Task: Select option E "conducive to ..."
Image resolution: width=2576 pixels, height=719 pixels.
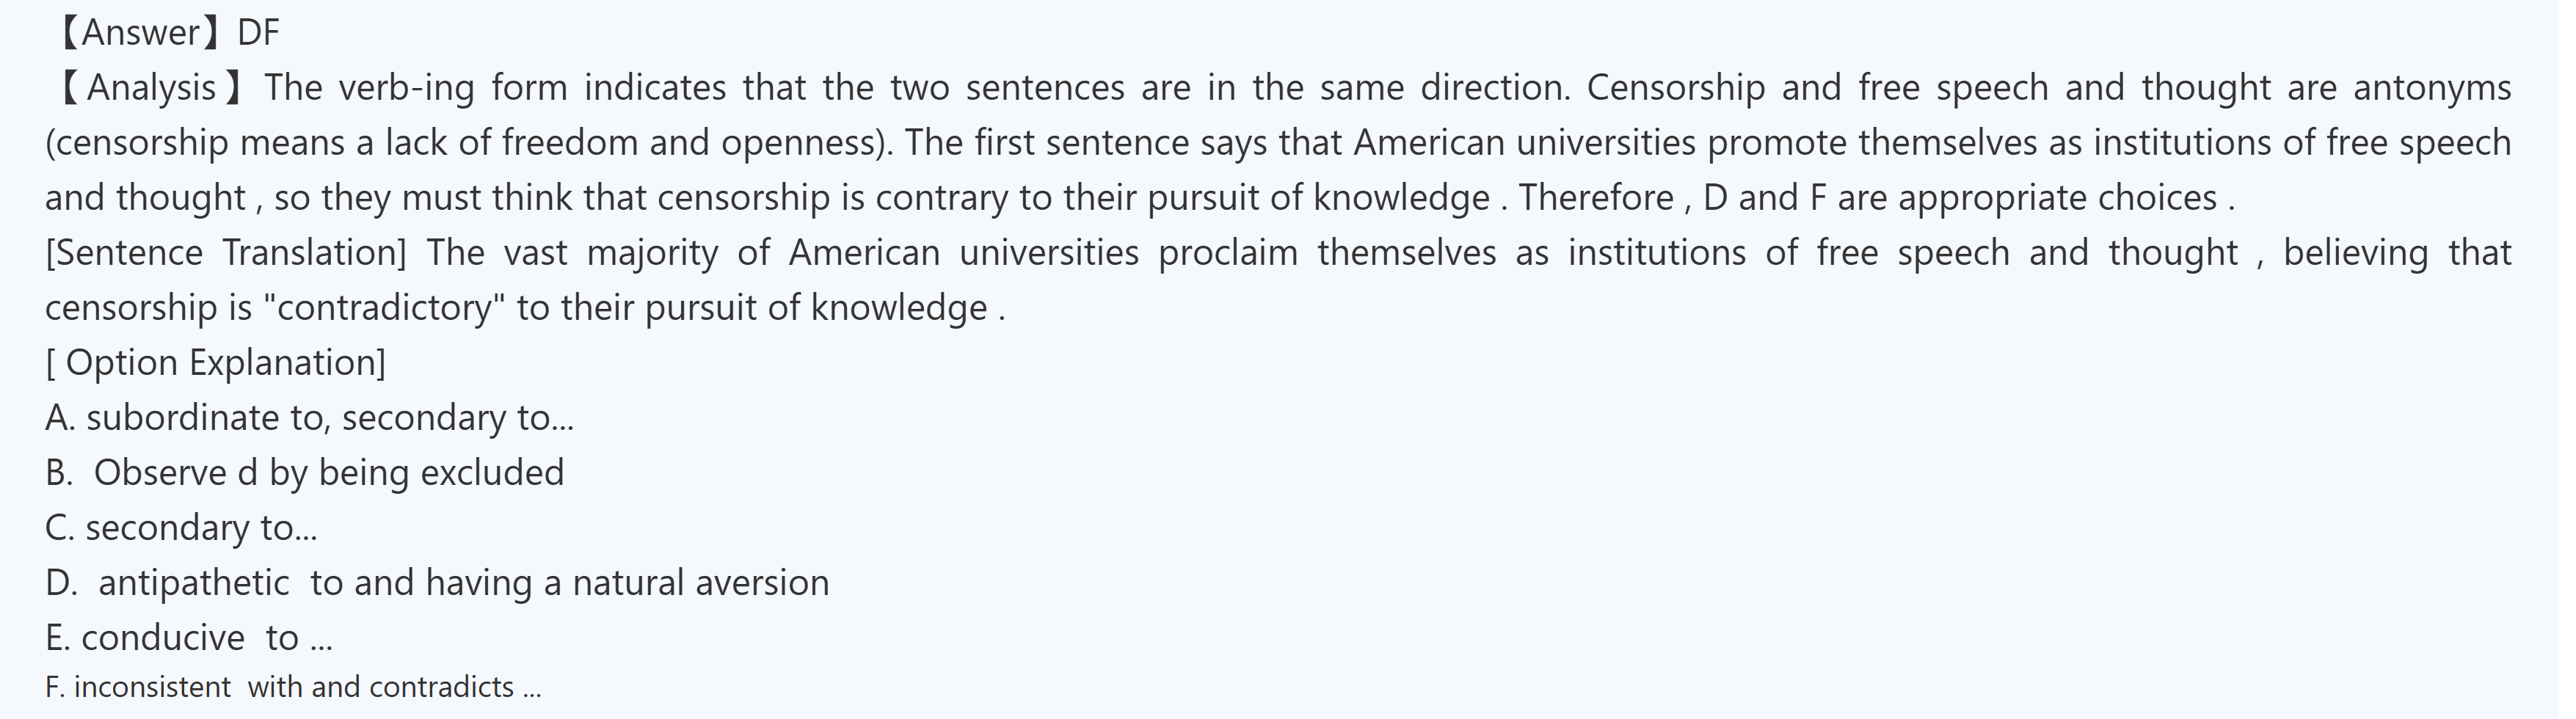Action: tap(189, 638)
